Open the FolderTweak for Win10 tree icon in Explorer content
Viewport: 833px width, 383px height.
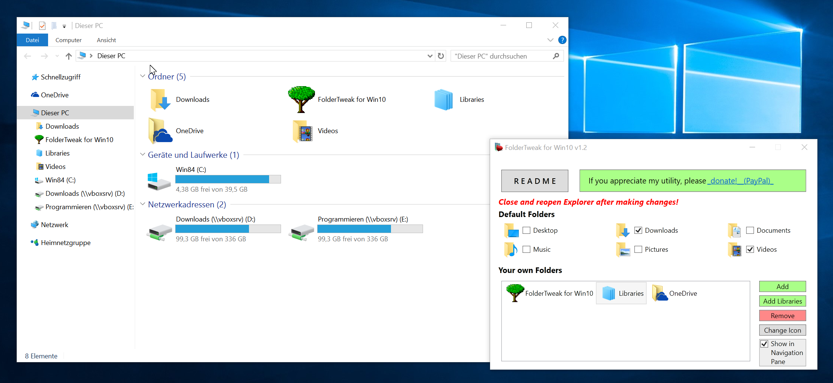tap(301, 99)
